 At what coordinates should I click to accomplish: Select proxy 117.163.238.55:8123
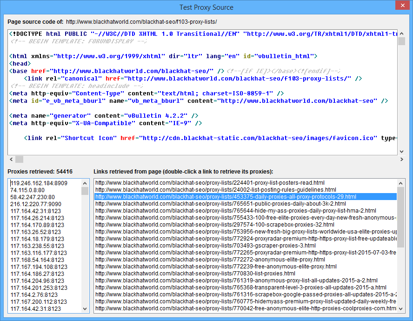(x=37, y=246)
